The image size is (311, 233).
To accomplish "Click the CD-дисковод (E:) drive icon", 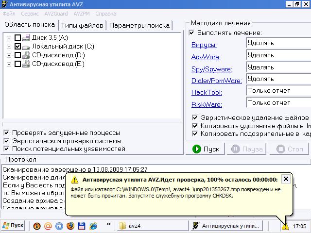I will tap(26, 64).
